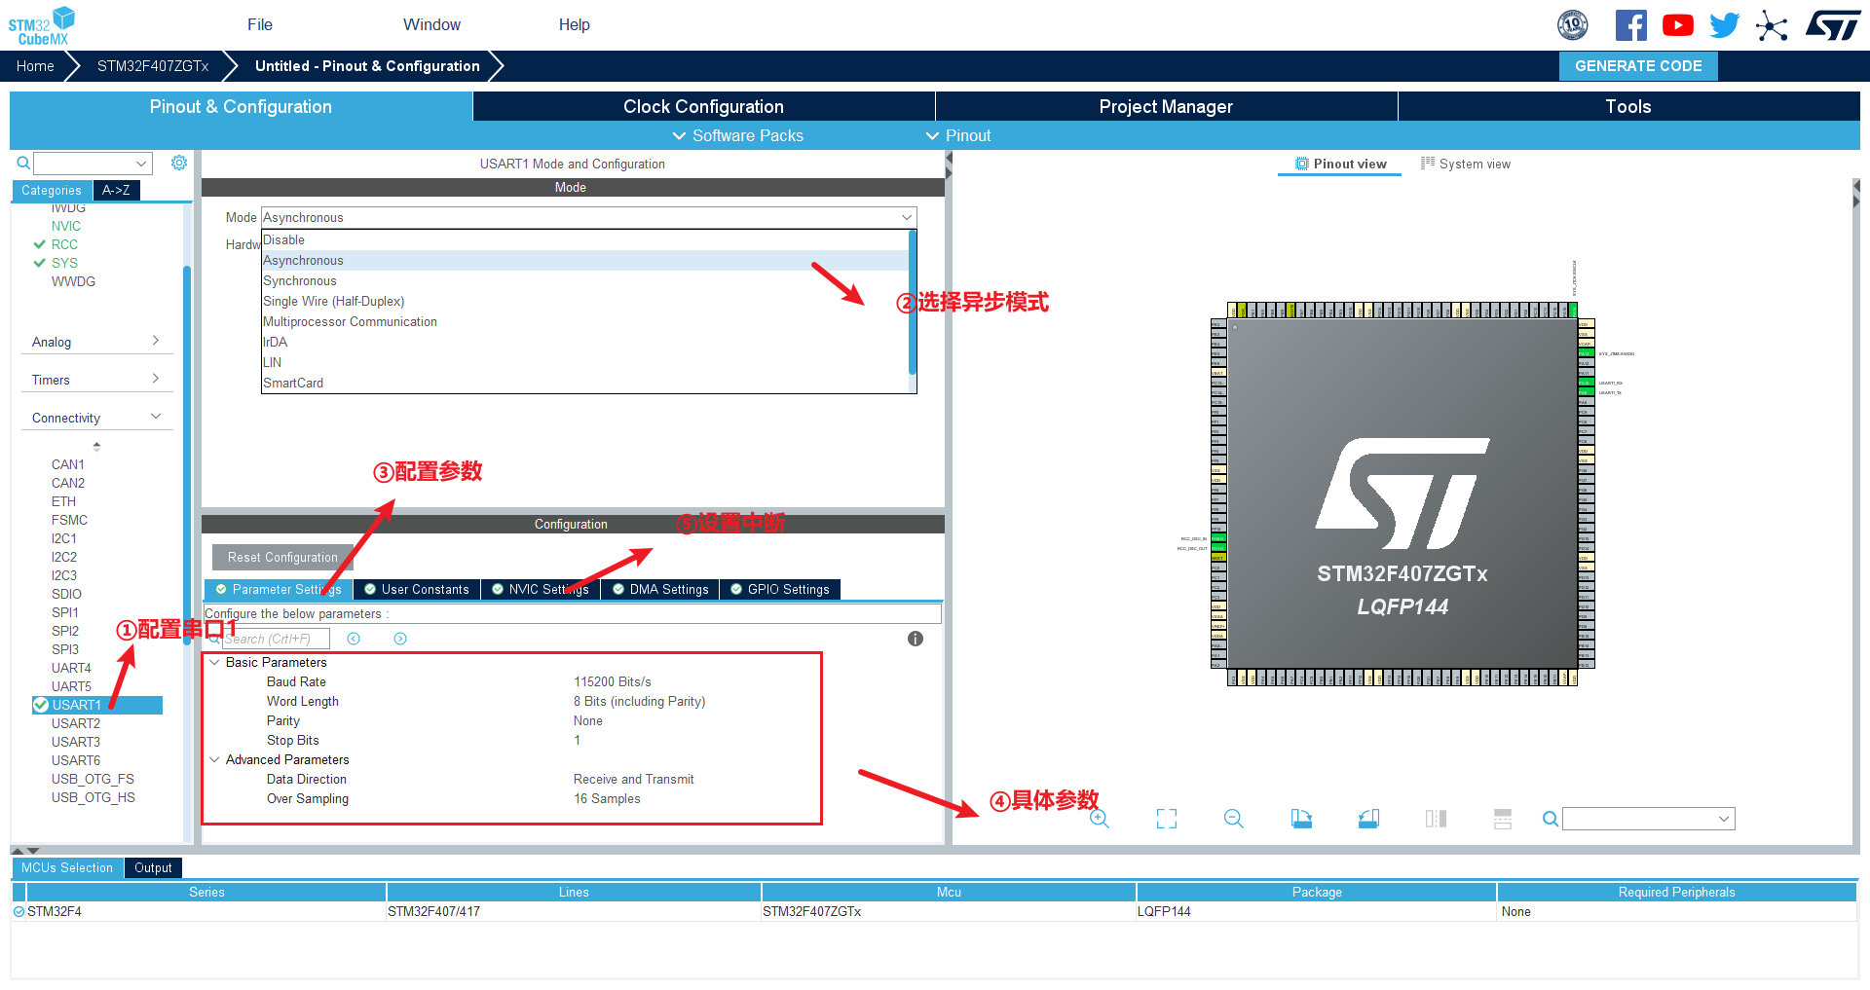1870x990 pixels.
Task: Switch to the Project Manager tab
Action: [x=1166, y=106]
